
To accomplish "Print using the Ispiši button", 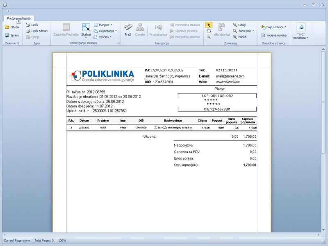I will point(32,25).
